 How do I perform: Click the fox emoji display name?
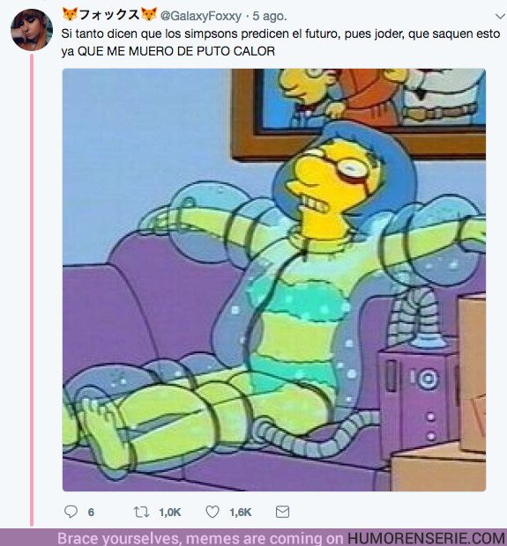(x=109, y=15)
